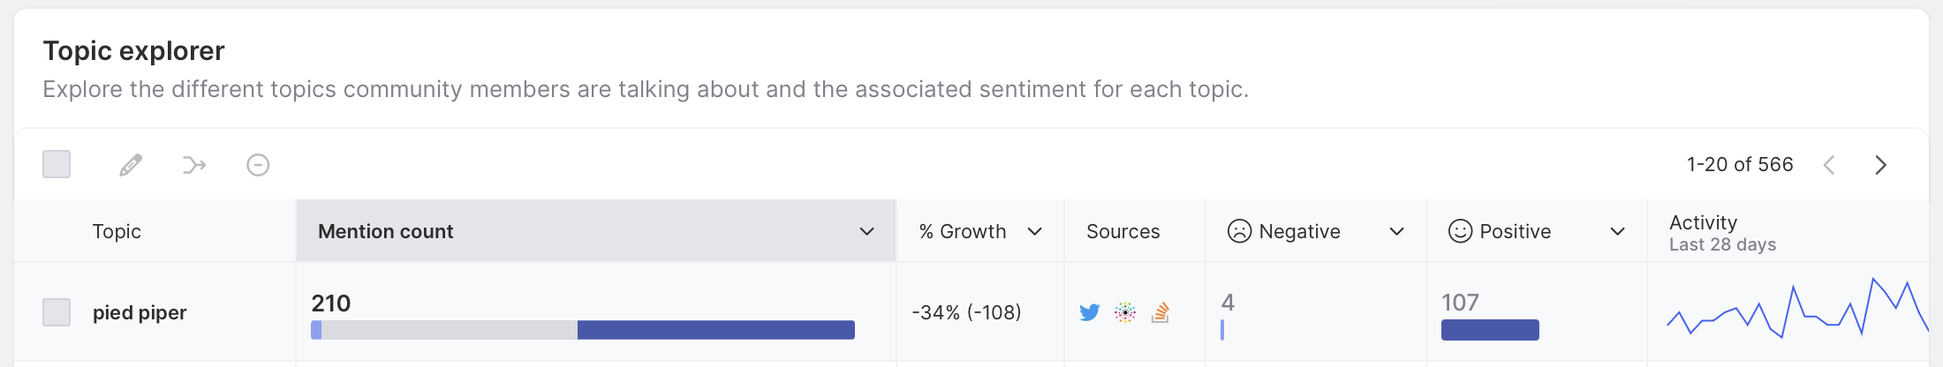
Task: Go to previous page of topics
Action: (x=1829, y=165)
